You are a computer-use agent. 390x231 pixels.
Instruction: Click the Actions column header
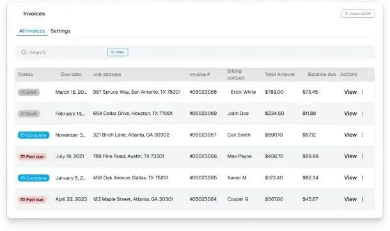pyautogui.click(x=348, y=75)
